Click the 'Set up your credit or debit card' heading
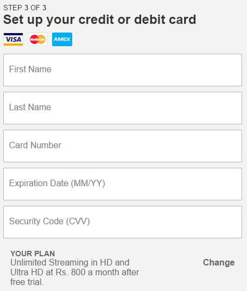The height and width of the screenshot is (291, 247). 100,20
